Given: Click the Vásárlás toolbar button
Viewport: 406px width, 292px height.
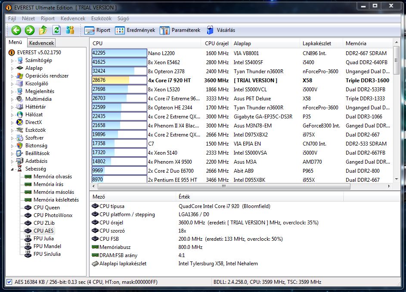Looking at the screenshot, I should click(221, 30).
